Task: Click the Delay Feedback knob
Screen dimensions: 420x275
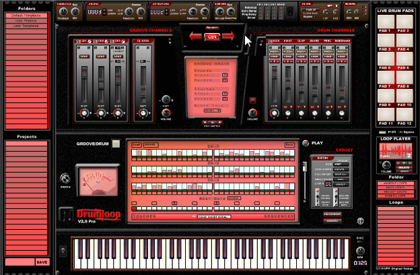Action: (129, 11)
